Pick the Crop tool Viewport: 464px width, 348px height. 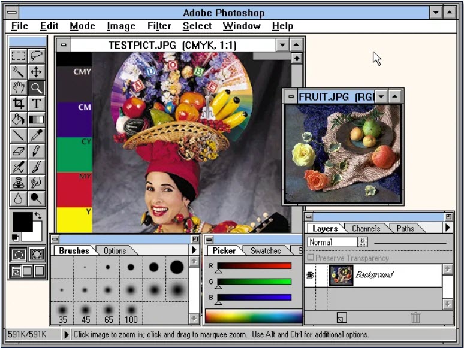(x=19, y=104)
